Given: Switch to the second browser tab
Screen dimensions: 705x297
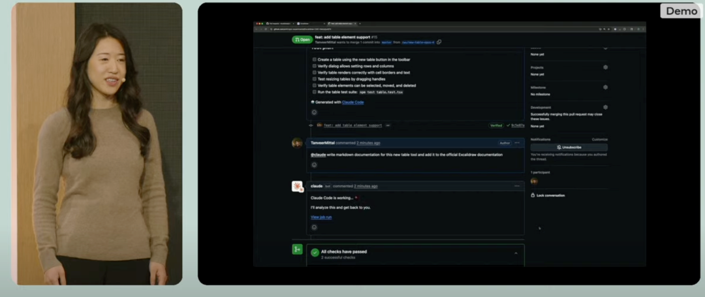Looking at the screenshot, I should (x=310, y=23).
